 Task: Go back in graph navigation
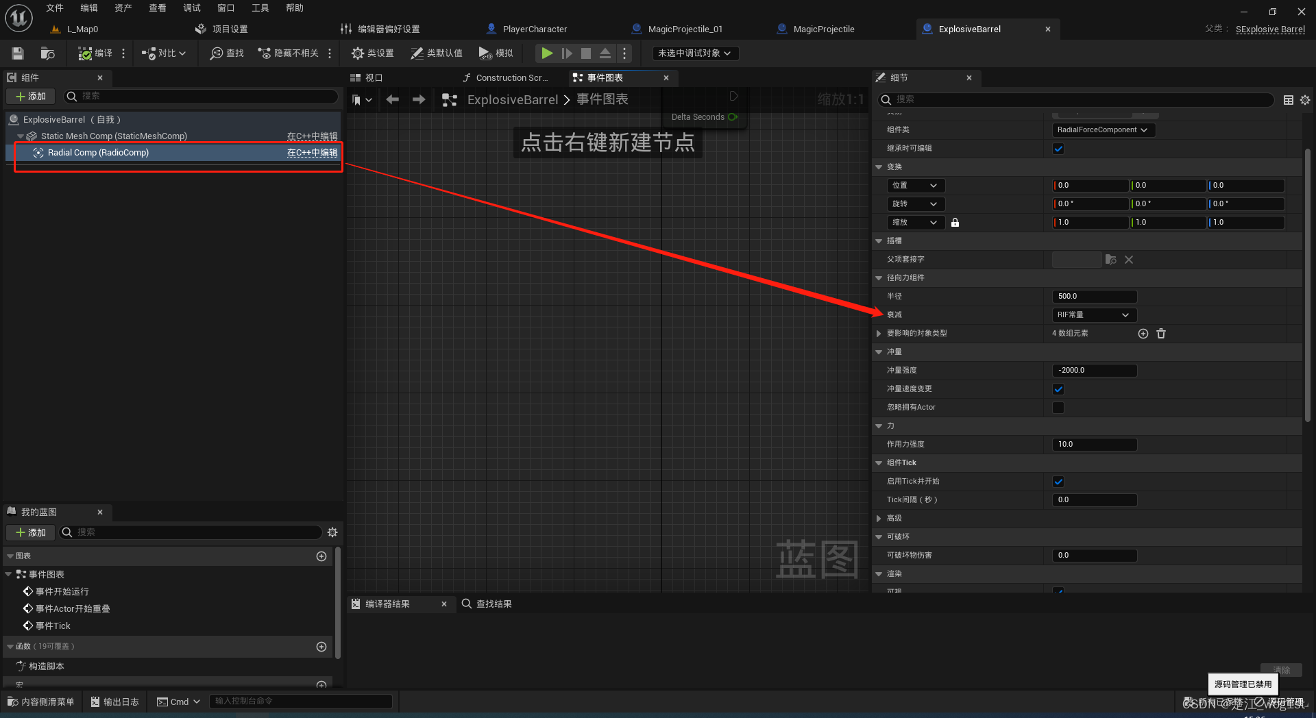393,100
